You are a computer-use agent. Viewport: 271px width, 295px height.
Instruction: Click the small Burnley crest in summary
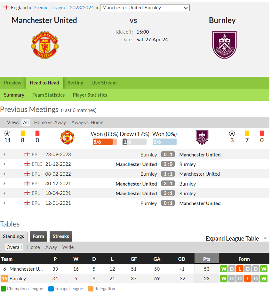coord(202,137)
